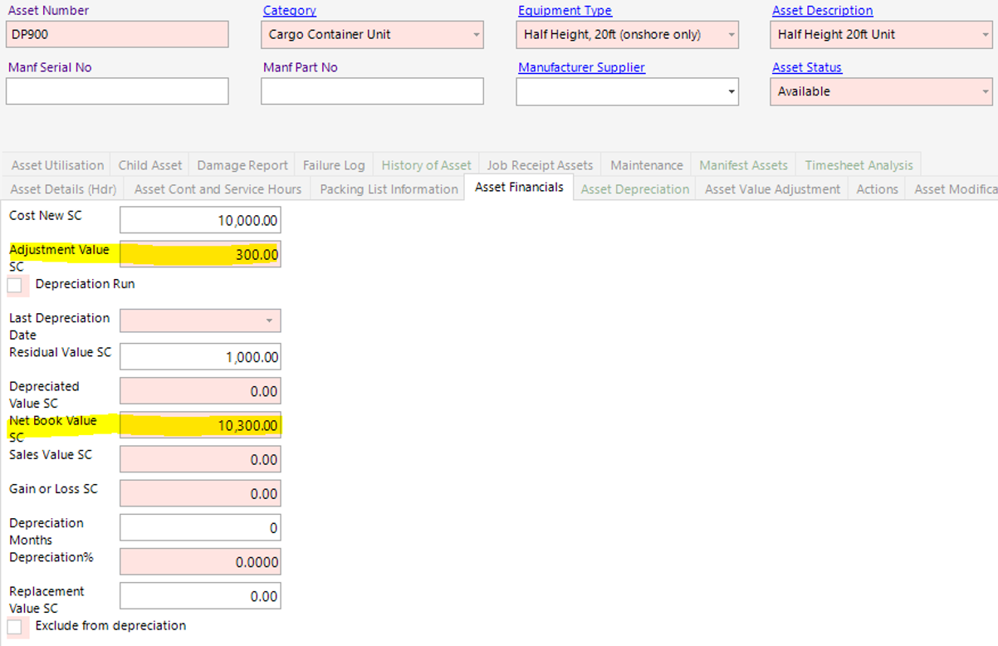Open the Equipment Type dropdown
Viewport: 998px width, 646px height.
tap(729, 34)
